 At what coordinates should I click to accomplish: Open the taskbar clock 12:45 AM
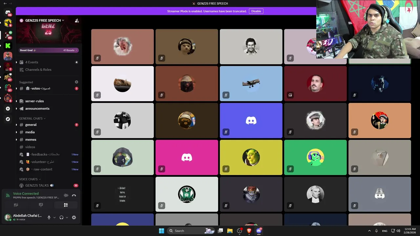click(409, 231)
